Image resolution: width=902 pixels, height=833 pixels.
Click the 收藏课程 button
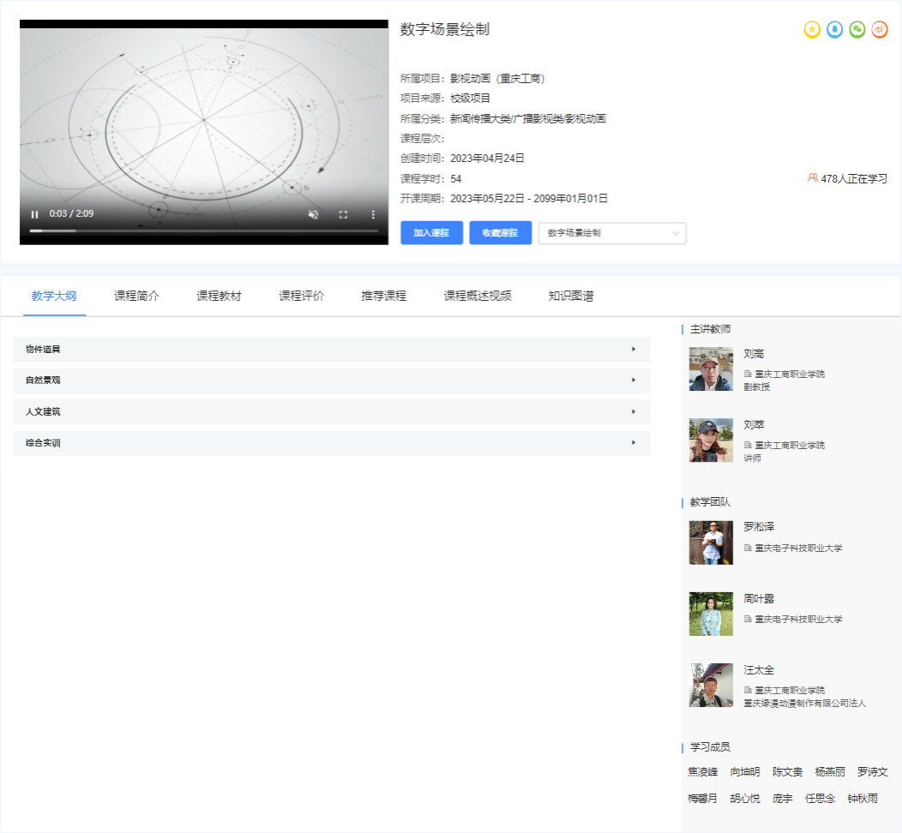500,233
